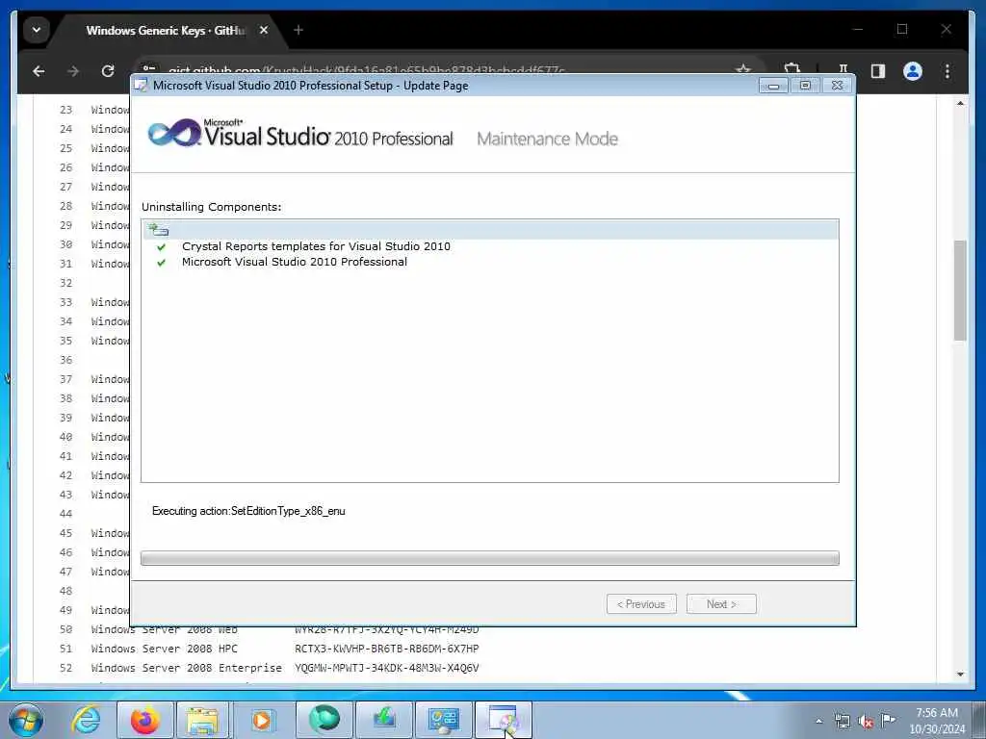
Task: Click the Visual Studio 2010 Professional logo
Action: pyautogui.click(x=300, y=133)
